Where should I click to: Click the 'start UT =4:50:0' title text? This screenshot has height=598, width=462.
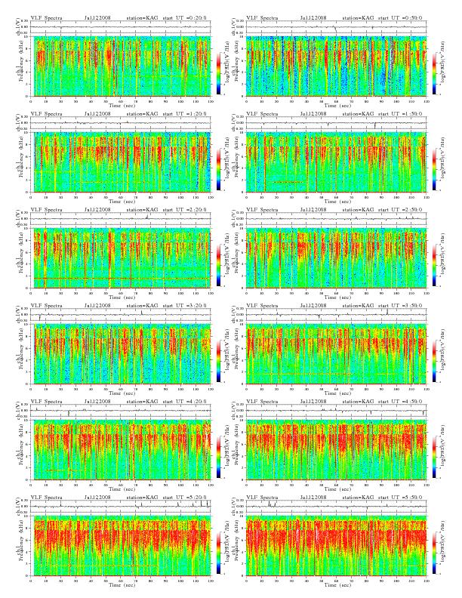(x=400, y=402)
